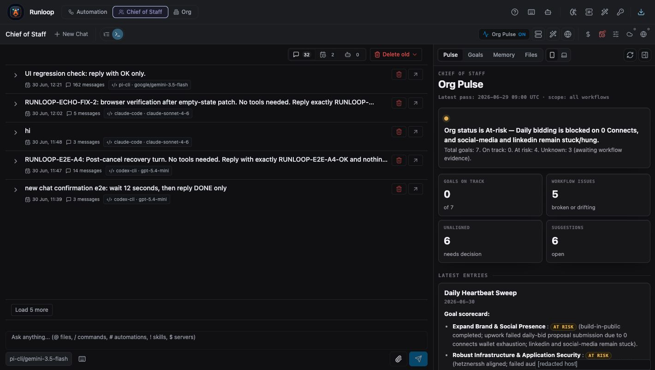Switch to mobile view layout
Image resolution: width=655 pixels, height=370 pixels.
[552, 55]
